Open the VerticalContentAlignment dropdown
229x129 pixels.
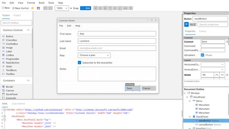pyautogui.click(x=213, y=69)
